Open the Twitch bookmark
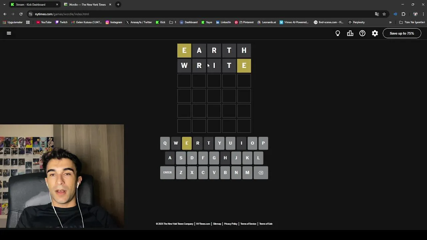427x240 pixels. (61, 22)
